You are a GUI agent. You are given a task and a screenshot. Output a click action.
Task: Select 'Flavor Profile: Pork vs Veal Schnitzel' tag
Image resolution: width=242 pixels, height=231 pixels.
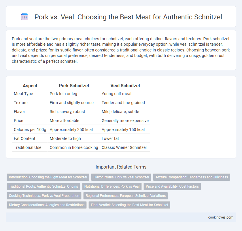121,177
